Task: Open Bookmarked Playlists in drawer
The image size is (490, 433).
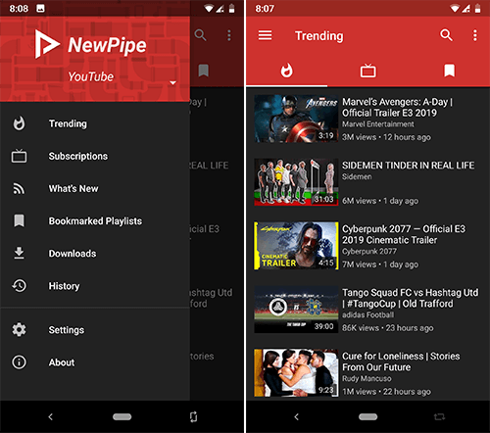Action: click(95, 221)
